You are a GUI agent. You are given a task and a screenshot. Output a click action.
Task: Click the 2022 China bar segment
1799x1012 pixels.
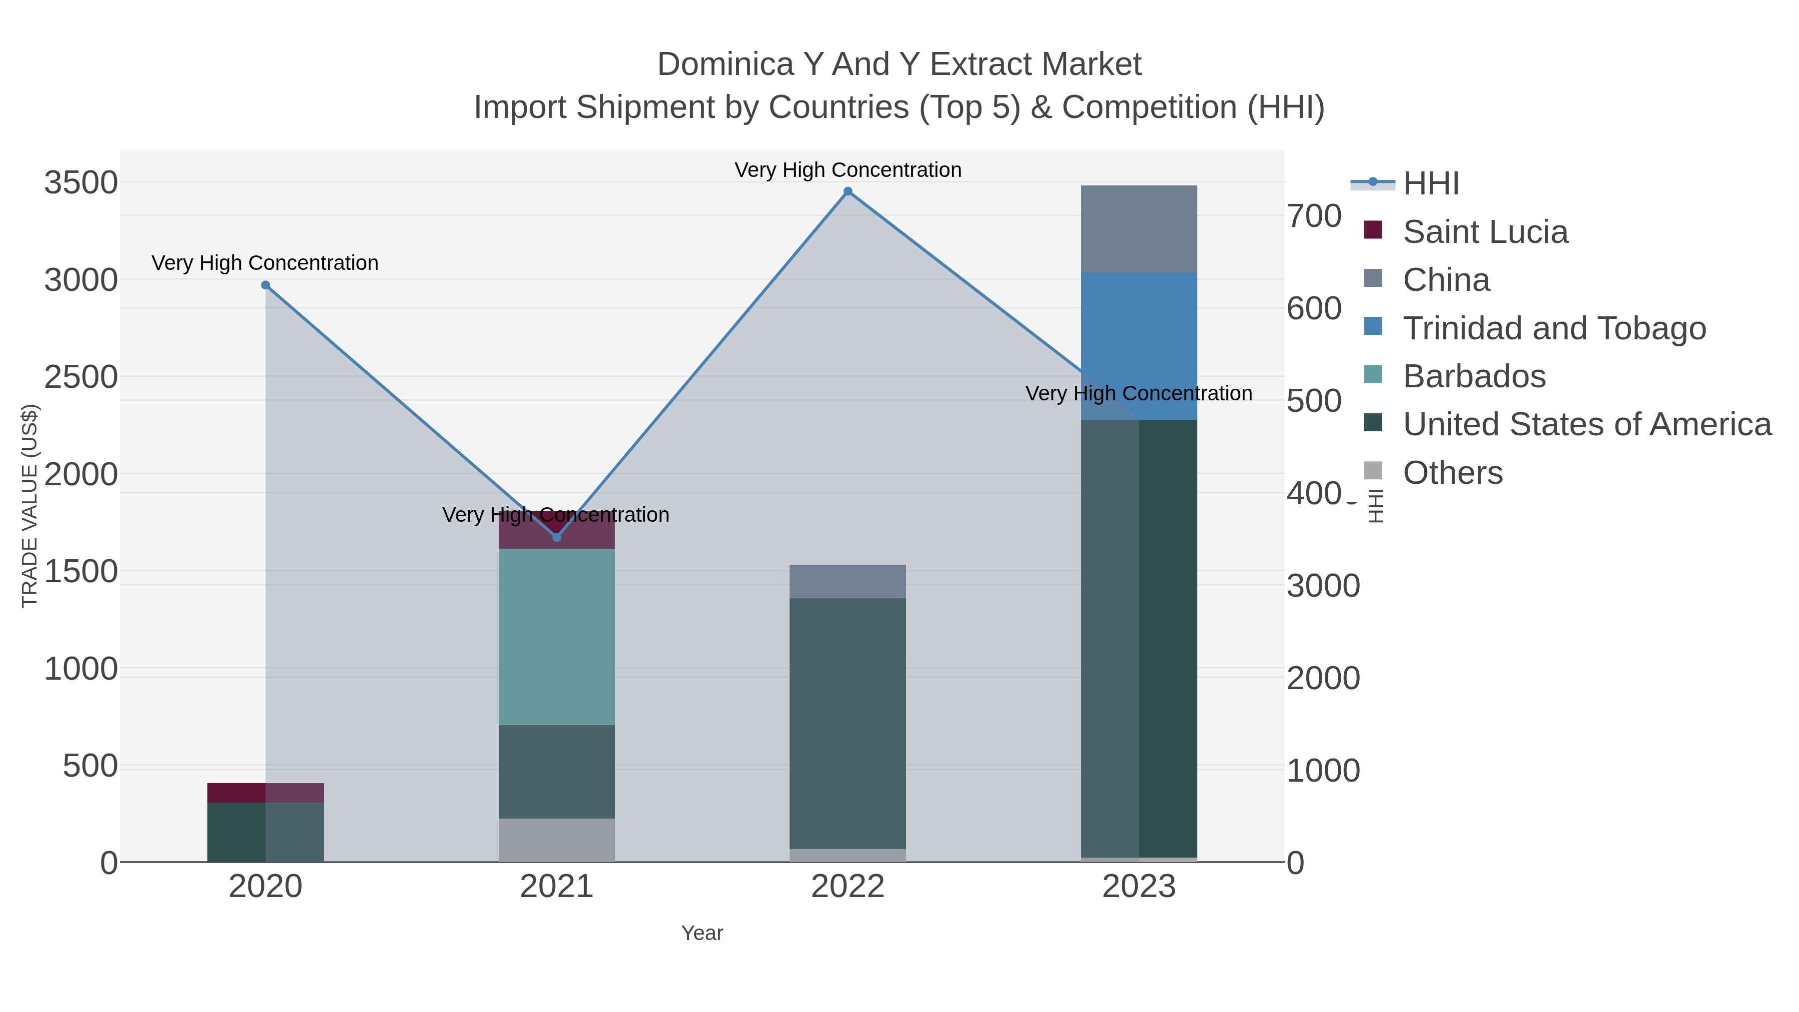[848, 582]
